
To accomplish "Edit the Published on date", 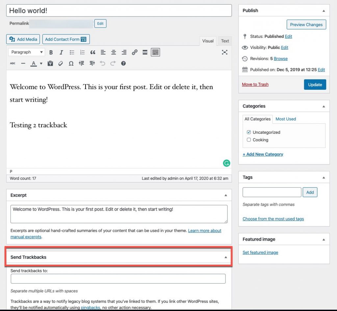I will click(321, 70).
